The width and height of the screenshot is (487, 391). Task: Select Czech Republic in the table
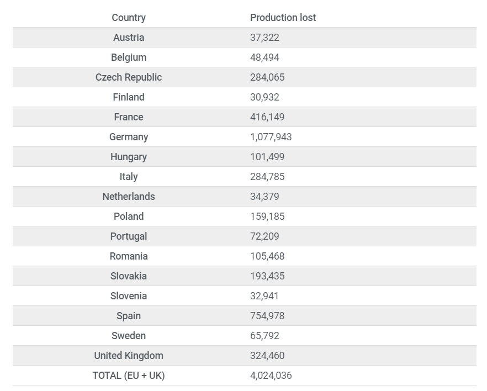129,77
